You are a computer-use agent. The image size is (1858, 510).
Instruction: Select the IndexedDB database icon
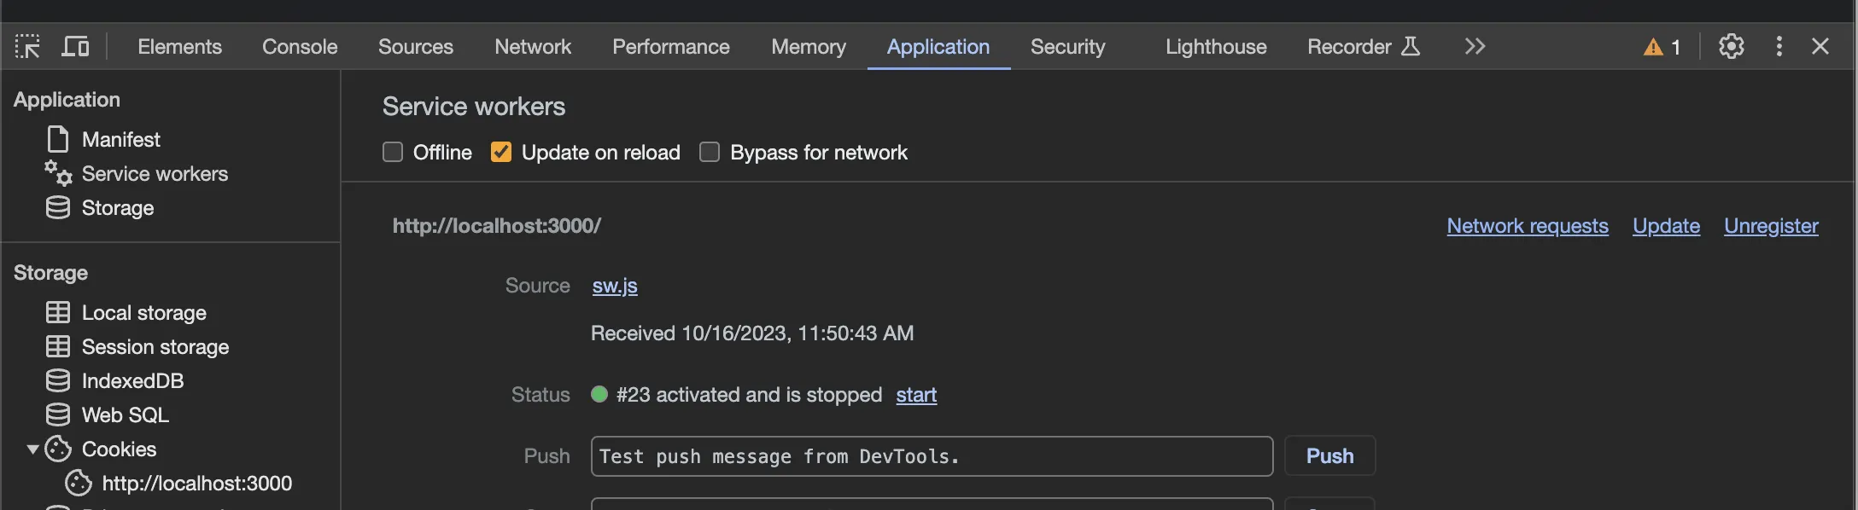pyautogui.click(x=57, y=380)
